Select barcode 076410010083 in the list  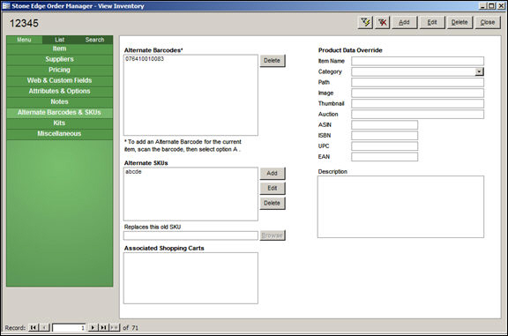[x=145, y=59]
